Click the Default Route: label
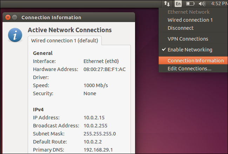Viewport: 228px width, 154px height. (x=50, y=142)
